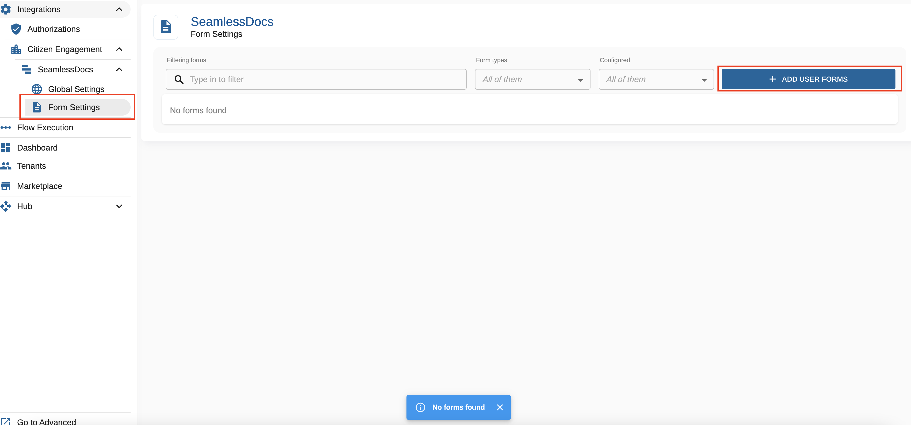The height and width of the screenshot is (425, 911).
Task: Collapse the Integrations section chevron
Action: pos(119,9)
